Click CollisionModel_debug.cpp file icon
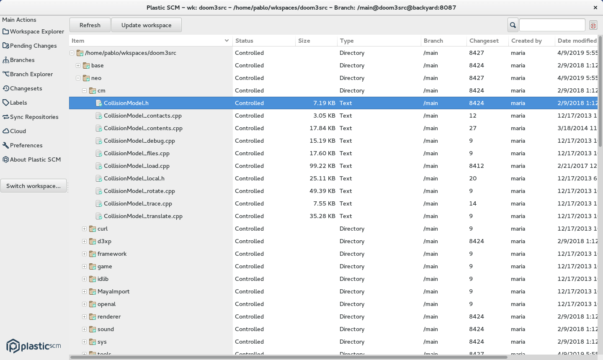The height and width of the screenshot is (360, 603). tap(99, 141)
